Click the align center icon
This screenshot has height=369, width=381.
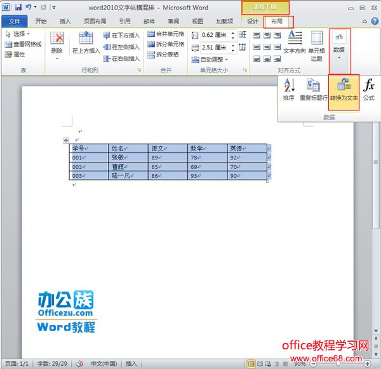click(267, 47)
